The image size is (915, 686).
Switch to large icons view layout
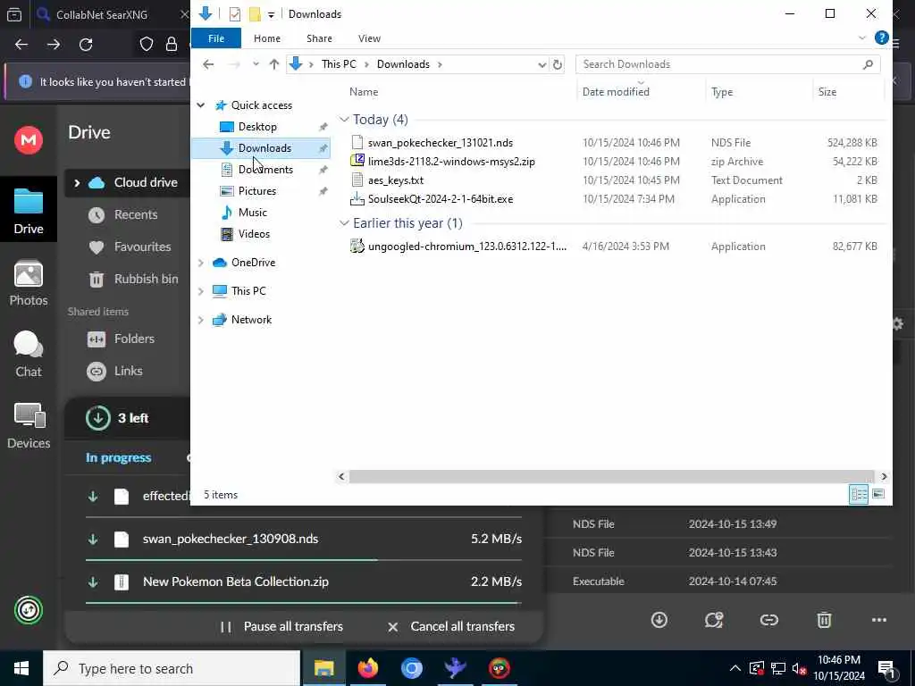click(x=877, y=495)
